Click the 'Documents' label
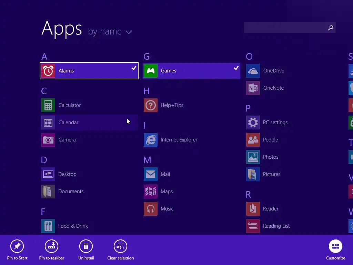353x265 pixels. [71, 192]
